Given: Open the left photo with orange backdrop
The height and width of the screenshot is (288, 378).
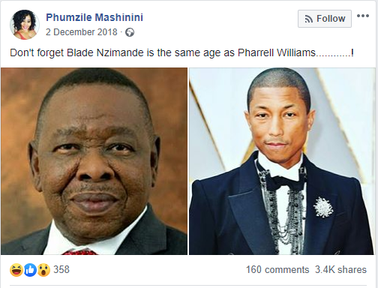Looking at the screenshot, I should [94, 161].
